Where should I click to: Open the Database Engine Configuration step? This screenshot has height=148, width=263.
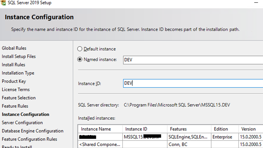click(33, 131)
